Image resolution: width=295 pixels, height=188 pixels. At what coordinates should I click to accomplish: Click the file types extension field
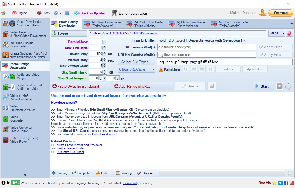click(225, 62)
